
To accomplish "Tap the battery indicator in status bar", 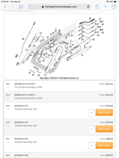I will 116,2.
